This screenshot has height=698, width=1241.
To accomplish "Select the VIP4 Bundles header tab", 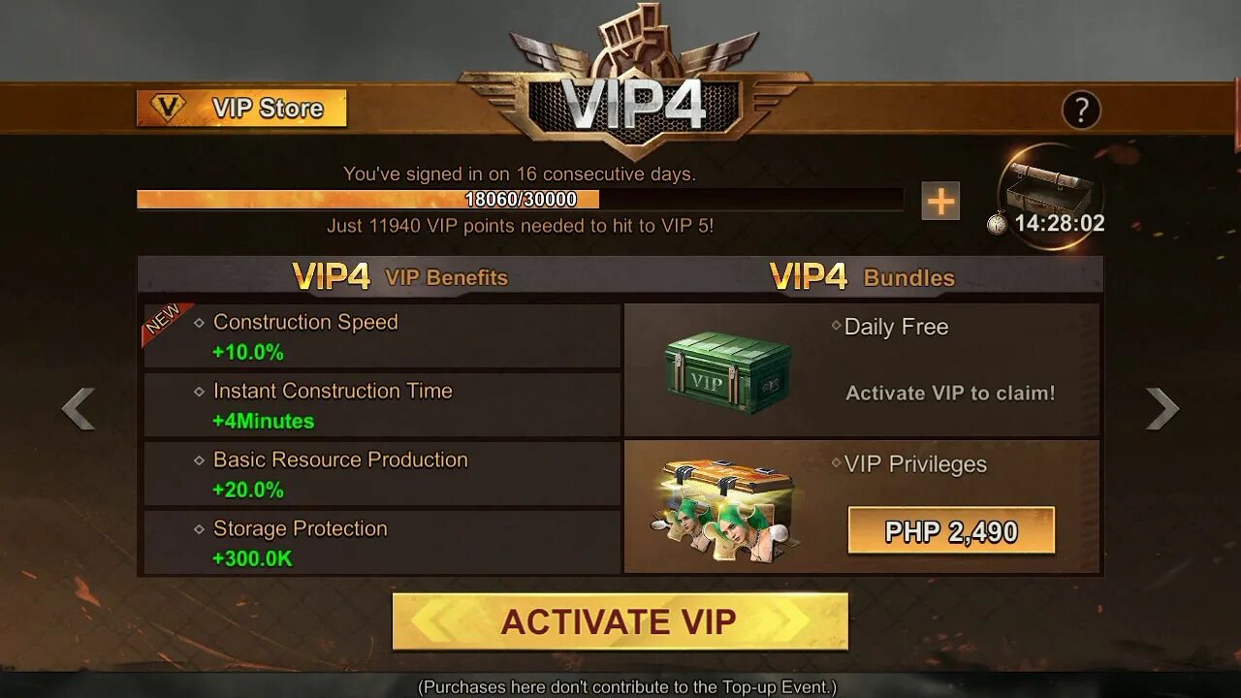I will [863, 277].
